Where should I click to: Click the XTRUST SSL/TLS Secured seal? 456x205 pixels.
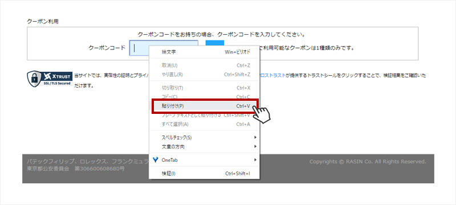point(50,79)
